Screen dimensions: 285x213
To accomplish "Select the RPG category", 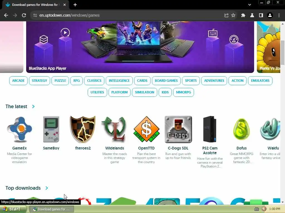I will [x=77, y=81].
